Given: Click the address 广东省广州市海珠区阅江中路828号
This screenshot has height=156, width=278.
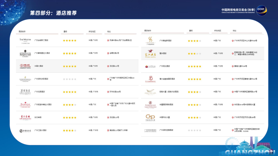Looking at the screenshot, I should [122, 79].
